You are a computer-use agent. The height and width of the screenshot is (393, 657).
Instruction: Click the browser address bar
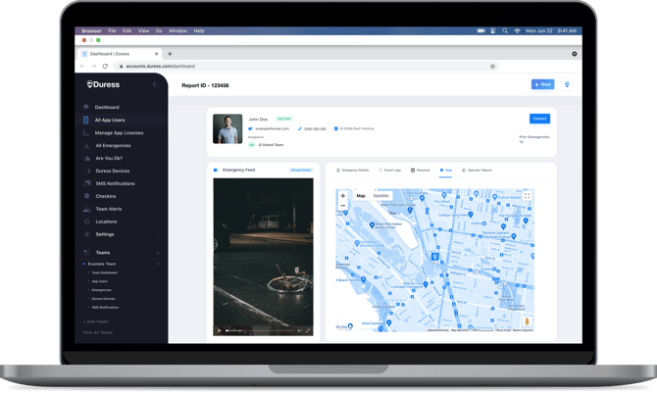305,67
